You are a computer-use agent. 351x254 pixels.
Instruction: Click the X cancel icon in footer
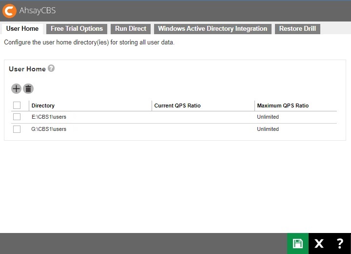click(x=319, y=243)
